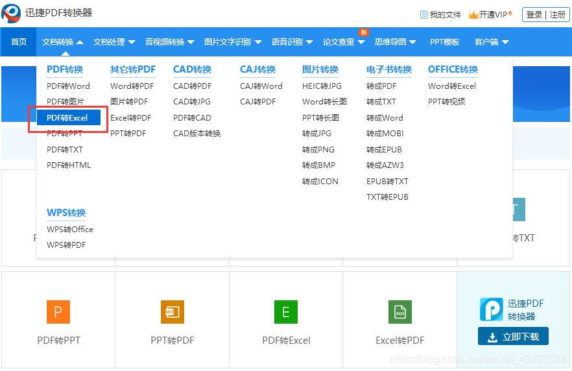Click the 立即下载 button
Viewport: 572px width, 371px height.
513,337
